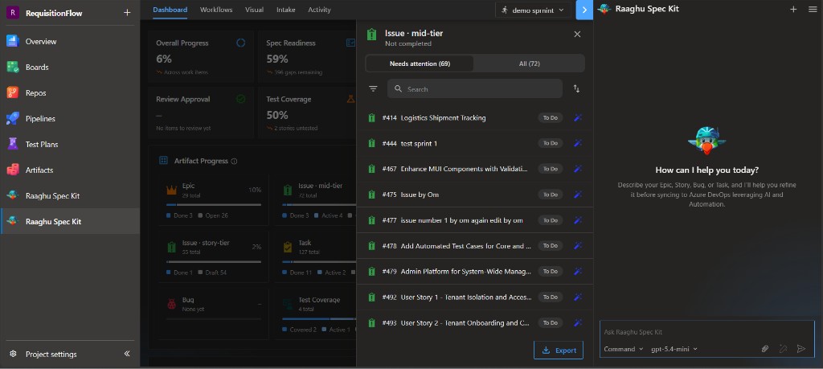Open the Bug artifact card
This screenshot has height=369, width=823.
coord(214,314)
